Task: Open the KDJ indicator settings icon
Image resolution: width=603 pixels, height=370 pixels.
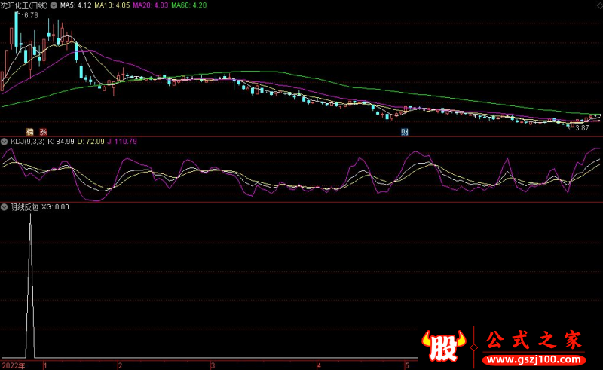Action: (5, 141)
